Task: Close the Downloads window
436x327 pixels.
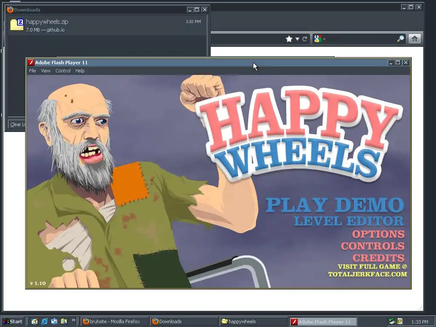Action: (205, 10)
